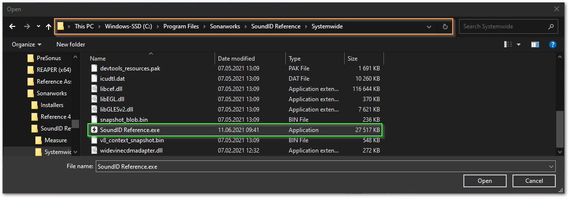Open recent locations dropdown chevron
This screenshot has height=198, width=569.
(38, 26)
